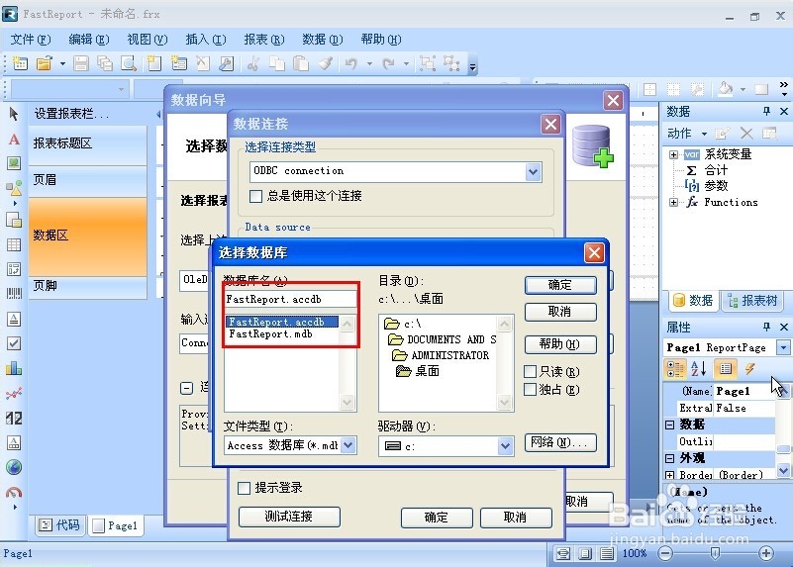The height and width of the screenshot is (567, 793).
Task: Select the bar chart object tool
Action: pyautogui.click(x=14, y=368)
